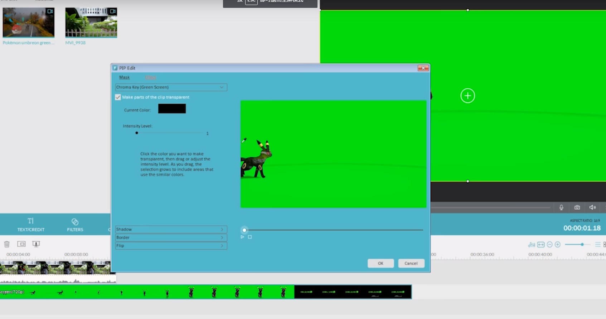606x319 pixels.
Task: Click the Intensity Level value 1
Action: pos(207,133)
